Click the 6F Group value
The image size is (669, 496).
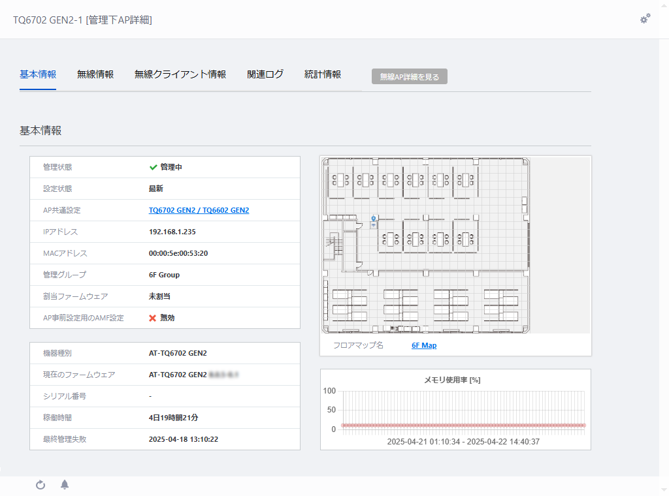(164, 275)
